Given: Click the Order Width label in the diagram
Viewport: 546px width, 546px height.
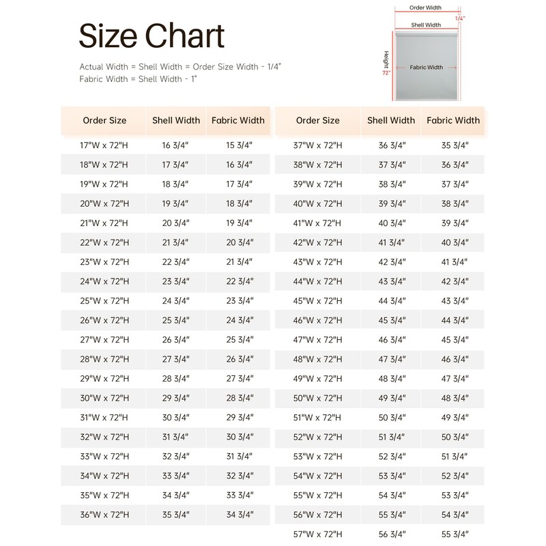Looking at the screenshot, I should click(426, 8).
